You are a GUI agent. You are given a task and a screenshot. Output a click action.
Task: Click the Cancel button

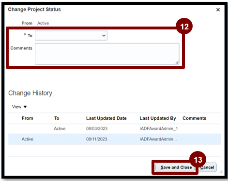click(x=207, y=167)
